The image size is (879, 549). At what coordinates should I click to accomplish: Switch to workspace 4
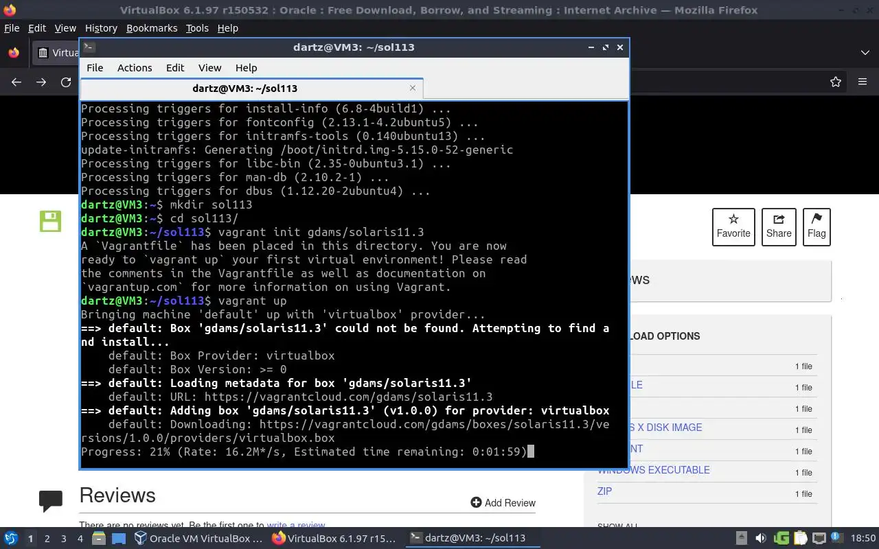80,539
